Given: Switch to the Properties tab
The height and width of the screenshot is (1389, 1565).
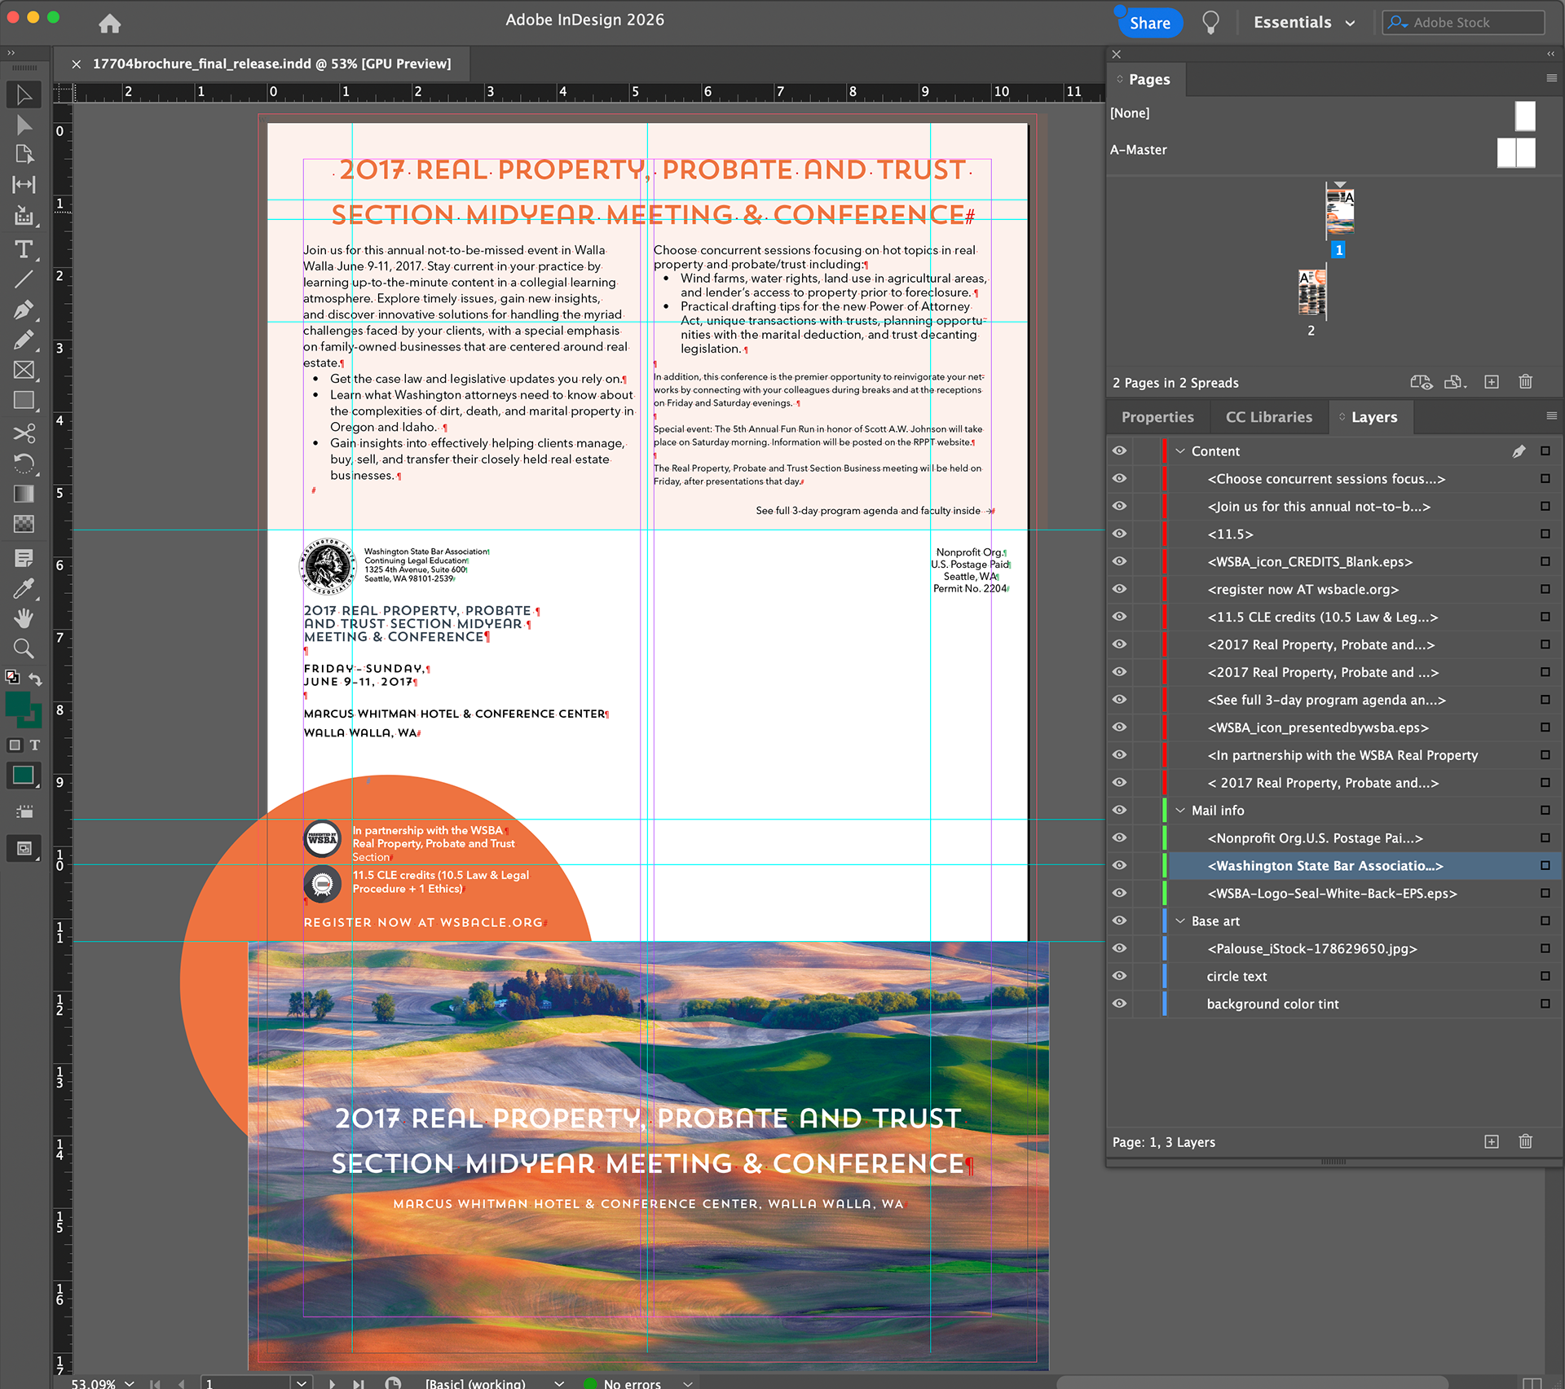Looking at the screenshot, I should (1157, 417).
